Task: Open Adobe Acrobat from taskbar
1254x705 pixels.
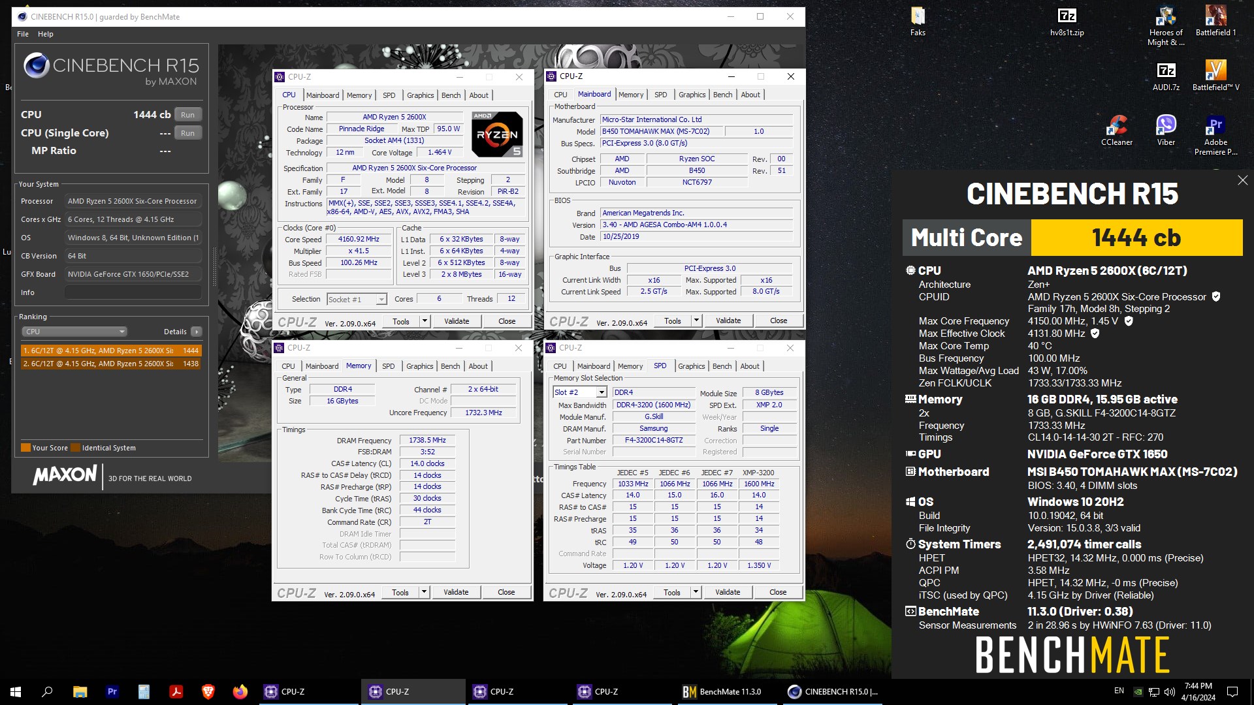Action: pos(176,691)
